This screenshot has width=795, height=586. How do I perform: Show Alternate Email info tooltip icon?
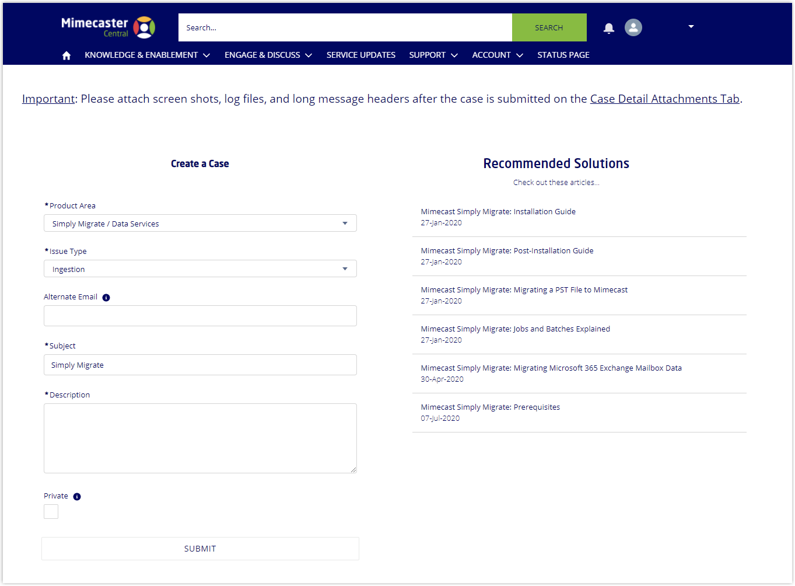[x=106, y=298]
